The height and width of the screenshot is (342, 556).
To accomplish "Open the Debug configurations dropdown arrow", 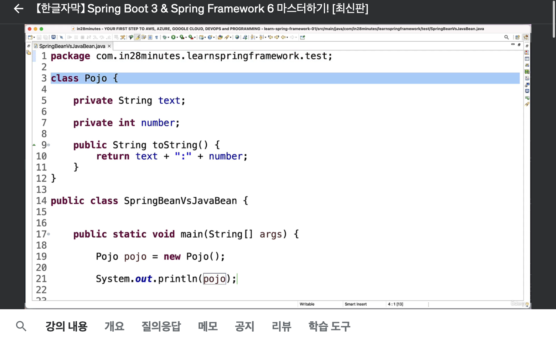I will (169, 37).
